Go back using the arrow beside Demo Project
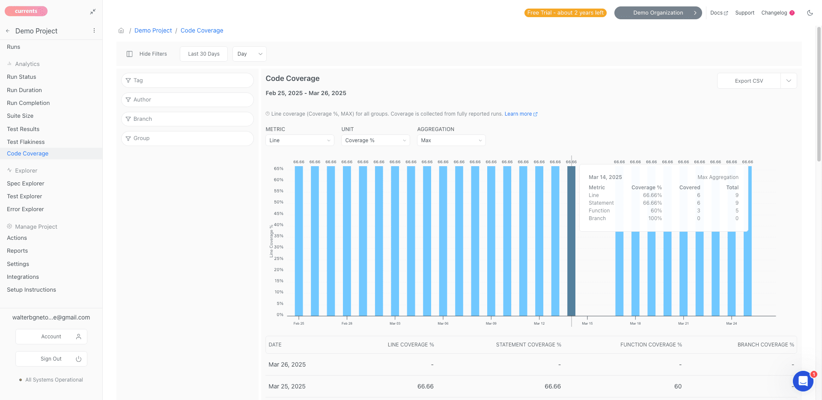This screenshot has width=822, height=400. [x=8, y=31]
